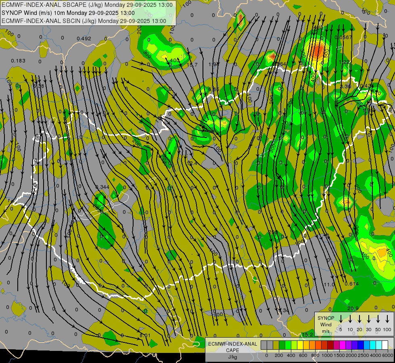
Task: Click the m/s unit in wind legend
Action: [x=326, y=331]
